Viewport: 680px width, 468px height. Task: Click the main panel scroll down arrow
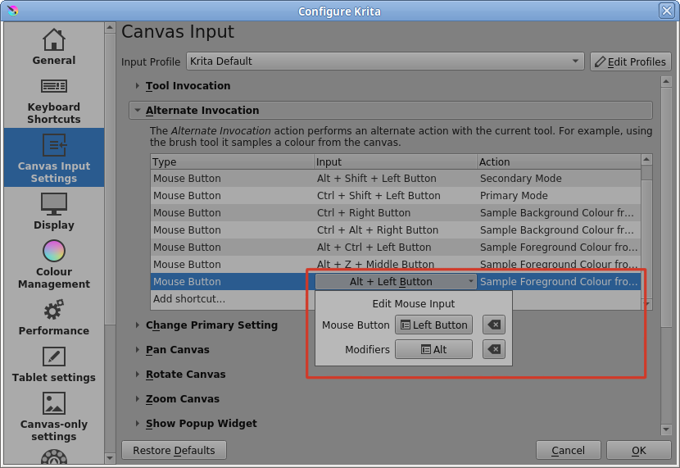[666, 429]
